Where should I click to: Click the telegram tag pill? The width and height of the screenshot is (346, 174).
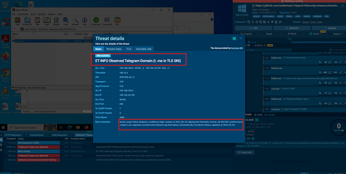pyautogui.click(x=317, y=16)
